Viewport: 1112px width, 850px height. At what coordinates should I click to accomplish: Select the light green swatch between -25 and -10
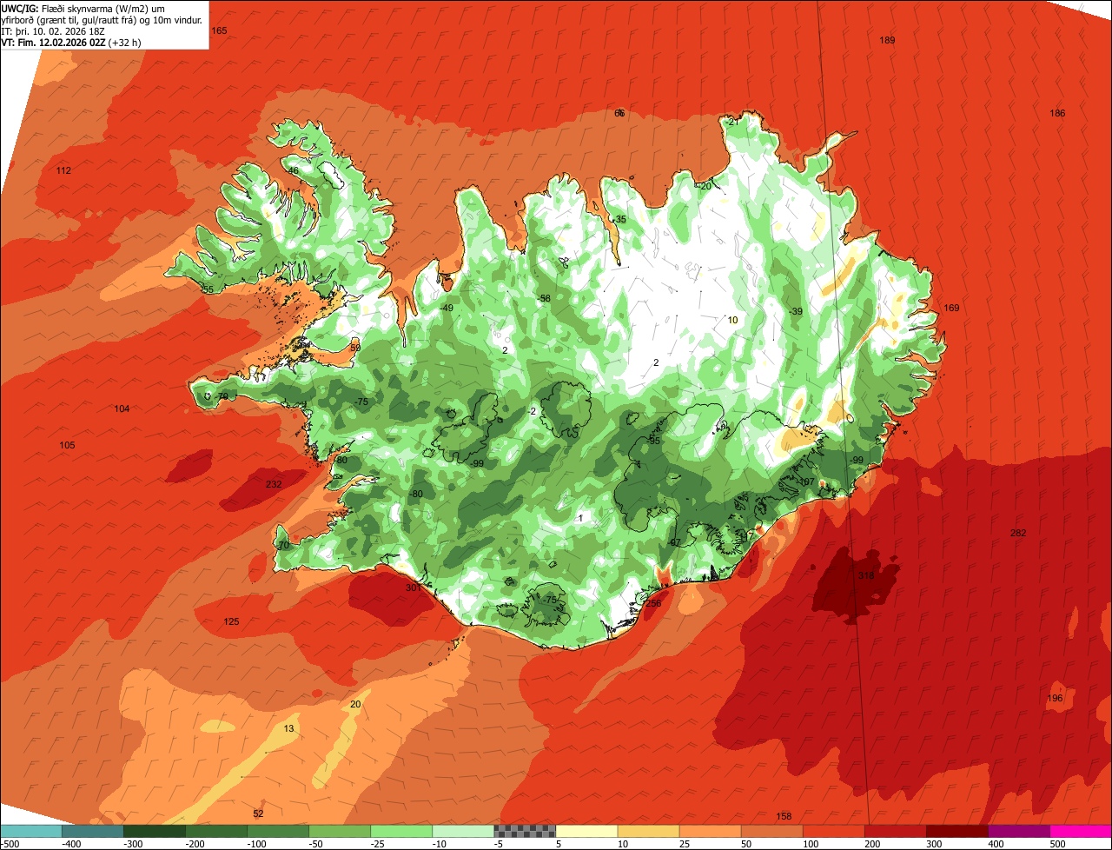[x=401, y=831]
